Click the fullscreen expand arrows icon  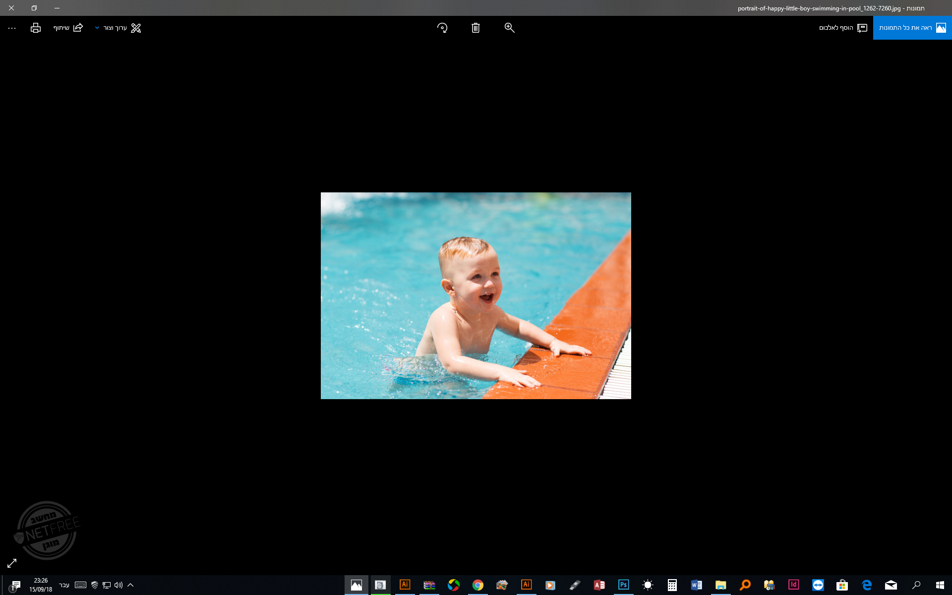tap(12, 563)
